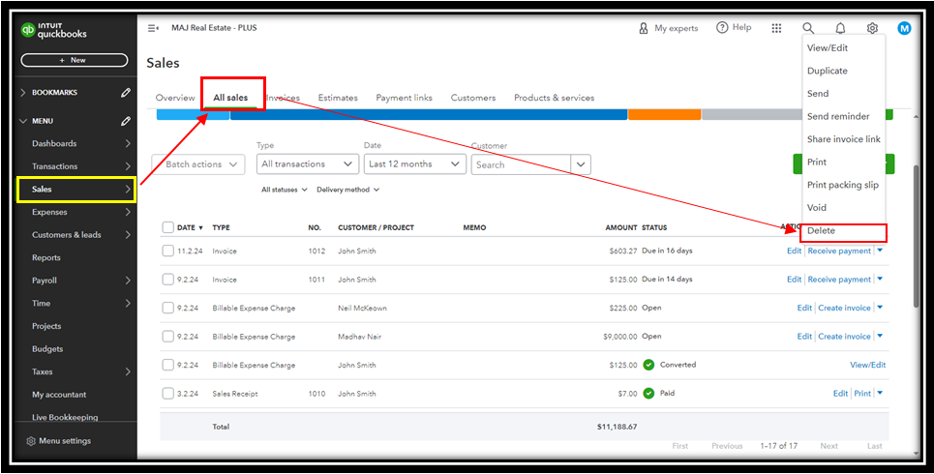The width and height of the screenshot is (934, 474).
Task: Select checkbox for invoice 1012
Action: pos(168,251)
